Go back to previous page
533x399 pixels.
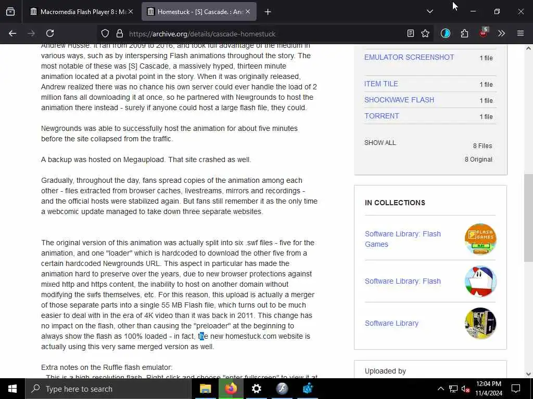click(x=12, y=33)
